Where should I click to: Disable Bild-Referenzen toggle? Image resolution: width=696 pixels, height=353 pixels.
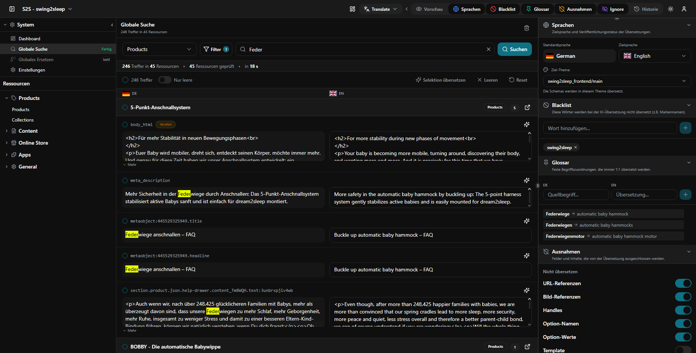tap(683, 297)
